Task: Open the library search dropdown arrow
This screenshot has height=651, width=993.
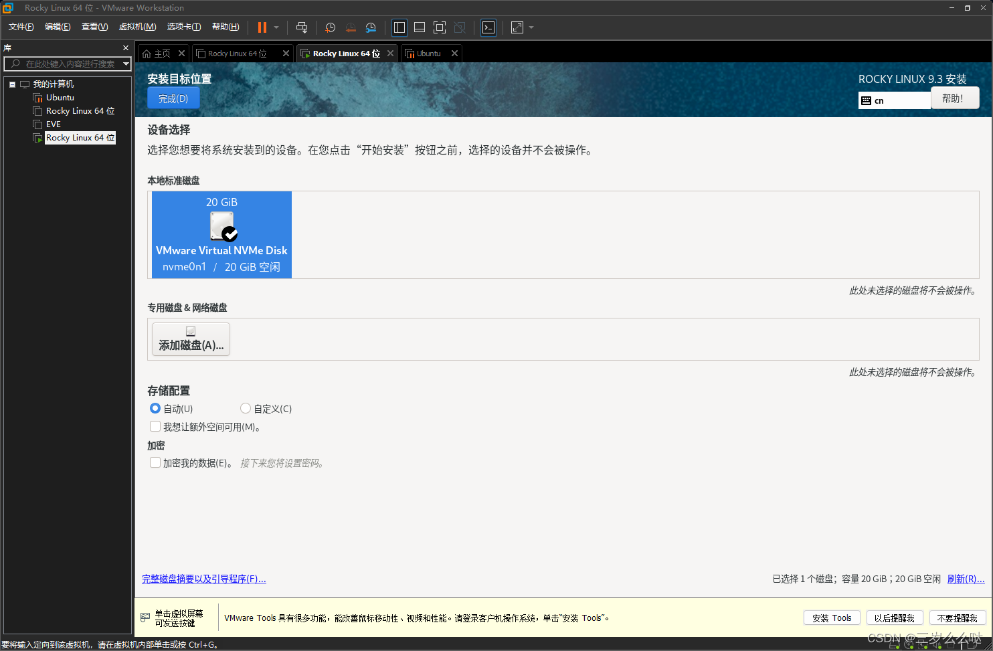Action: click(x=126, y=64)
